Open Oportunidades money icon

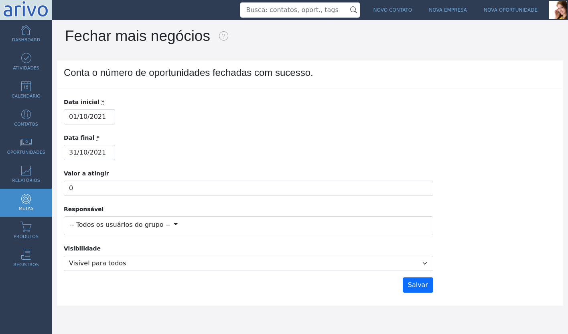tap(26, 143)
